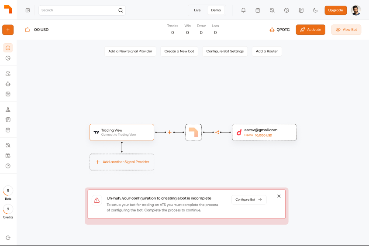
Task: Click the search magnifier icon
Action: 121,10
